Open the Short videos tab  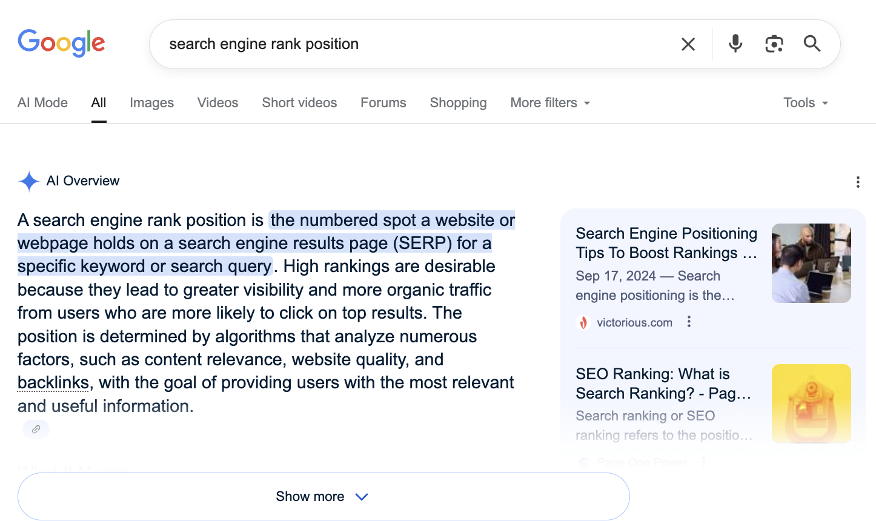click(299, 103)
